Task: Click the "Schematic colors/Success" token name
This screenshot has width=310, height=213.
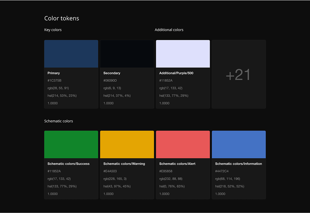Action: click(x=68, y=164)
